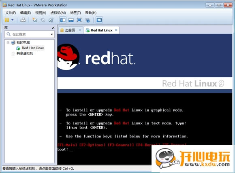This screenshot has height=173, width=235.
Task: Click the redhat logo in VM screen
Action: tap(96, 57)
